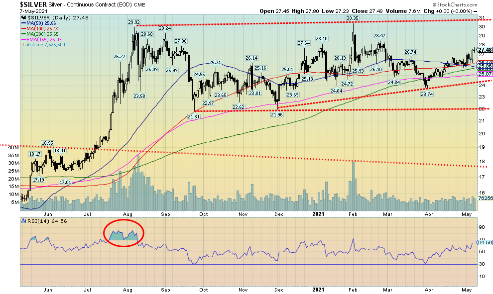The width and height of the screenshot is (493, 294).
Task: Click the 30.35 high price label
Action: [353, 18]
